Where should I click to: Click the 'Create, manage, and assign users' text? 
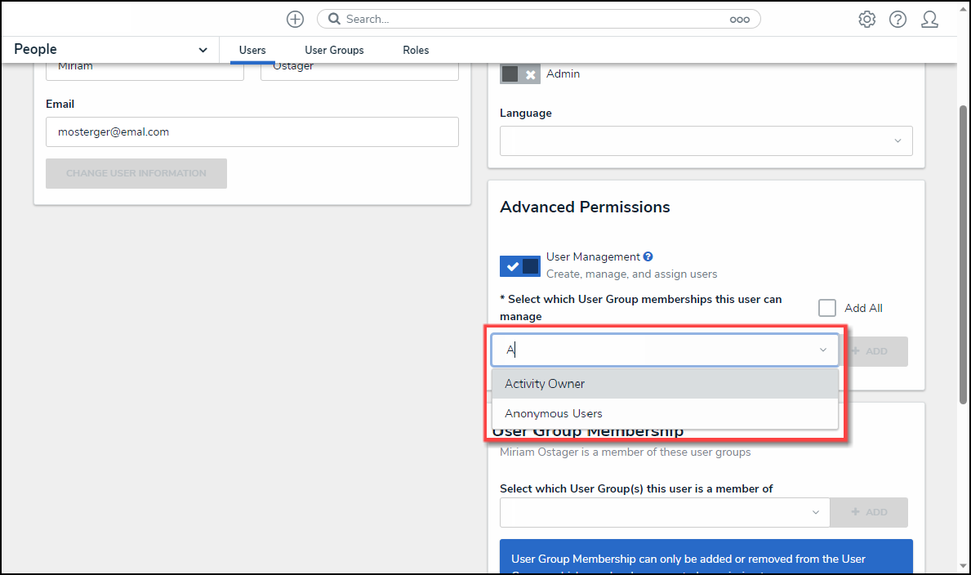(631, 274)
